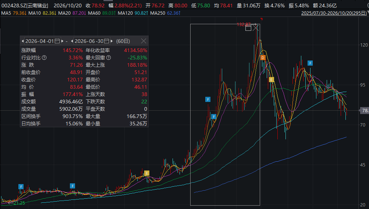Click the 2026/10/20 date in the header

[68, 5]
